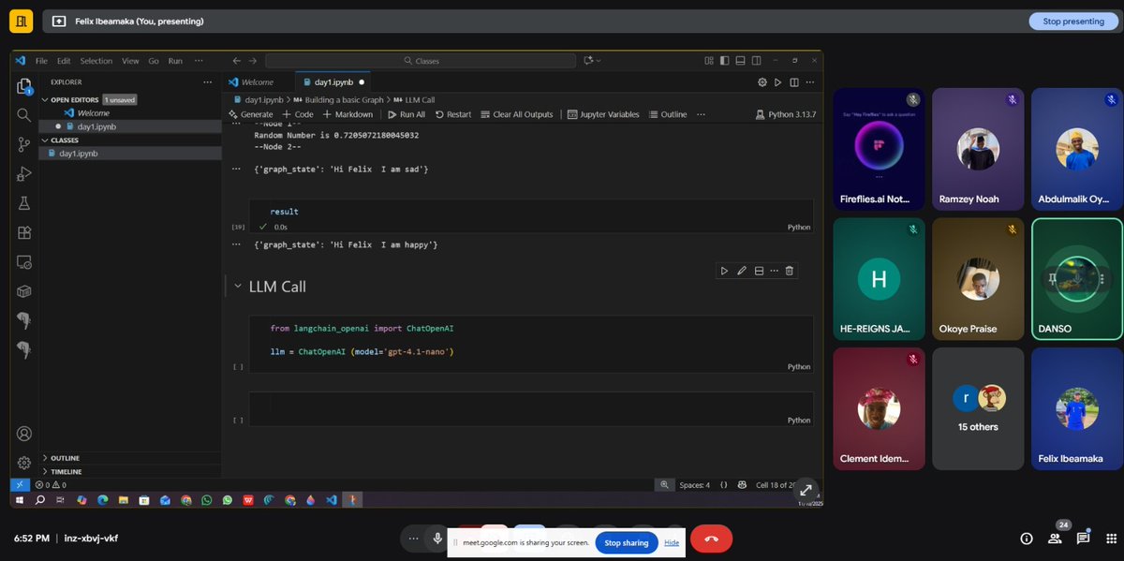Open Run and Debug view
Screen dimensions: 1124x561
pyautogui.click(x=24, y=174)
